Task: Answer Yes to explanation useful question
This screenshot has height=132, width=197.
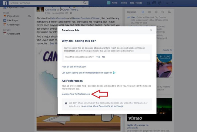Action: pos(98,57)
